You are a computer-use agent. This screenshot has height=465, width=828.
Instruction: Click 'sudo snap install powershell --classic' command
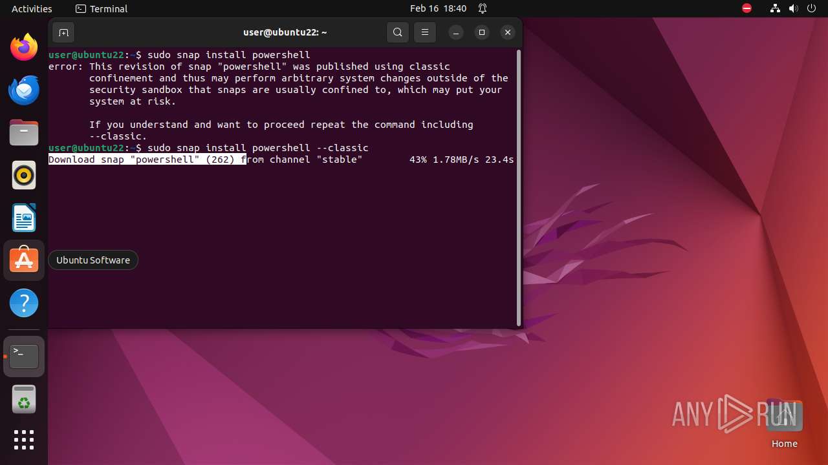point(258,148)
